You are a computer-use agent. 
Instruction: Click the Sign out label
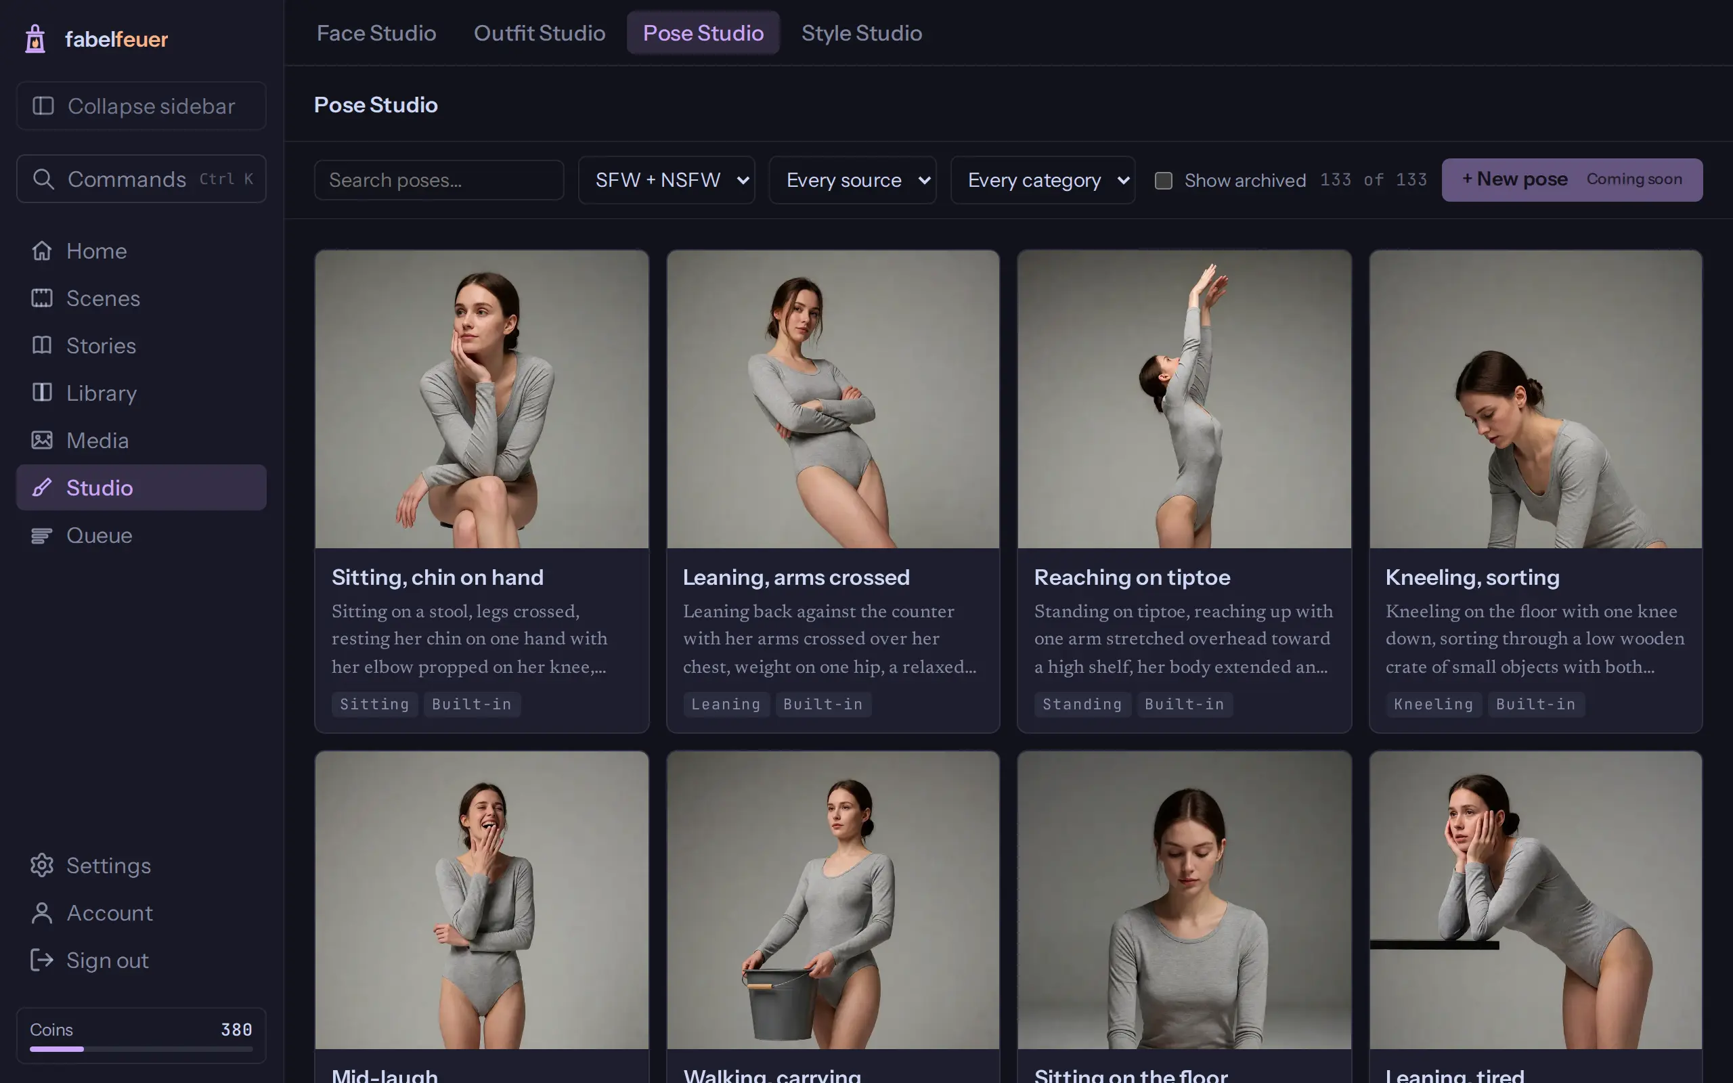click(x=108, y=960)
